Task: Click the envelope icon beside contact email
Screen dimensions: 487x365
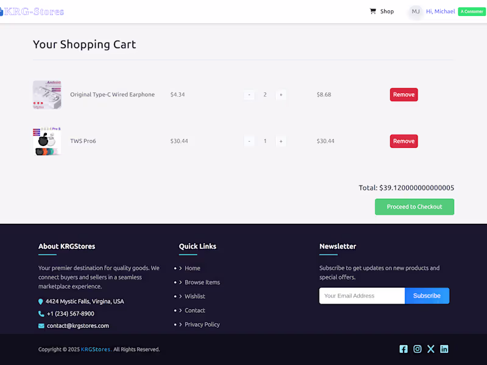Action: tap(40, 325)
